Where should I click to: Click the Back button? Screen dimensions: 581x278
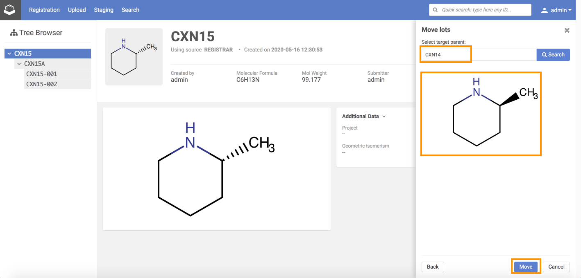433,267
